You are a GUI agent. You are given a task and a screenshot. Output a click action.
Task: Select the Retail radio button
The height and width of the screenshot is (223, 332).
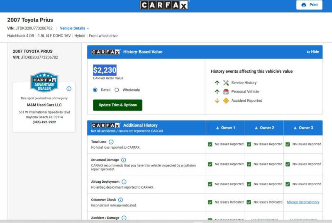(95, 90)
